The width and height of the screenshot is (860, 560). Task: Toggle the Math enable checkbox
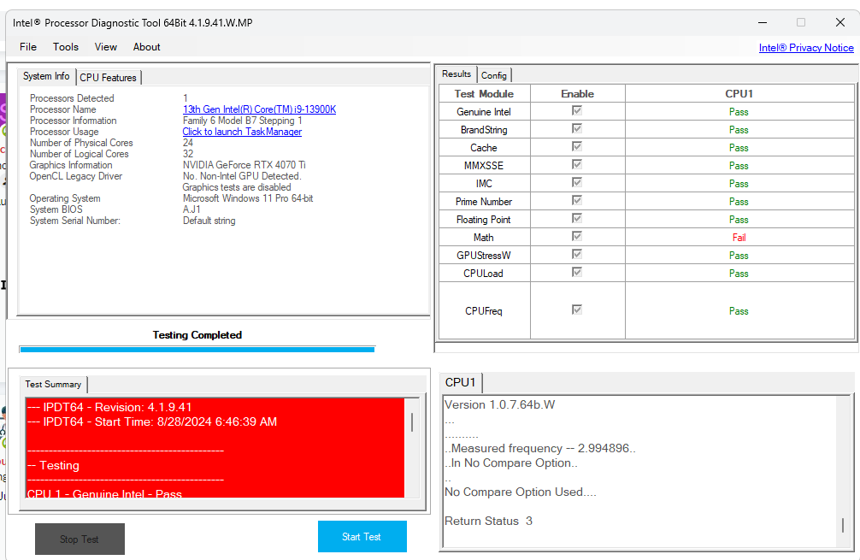click(x=576, y=236)
